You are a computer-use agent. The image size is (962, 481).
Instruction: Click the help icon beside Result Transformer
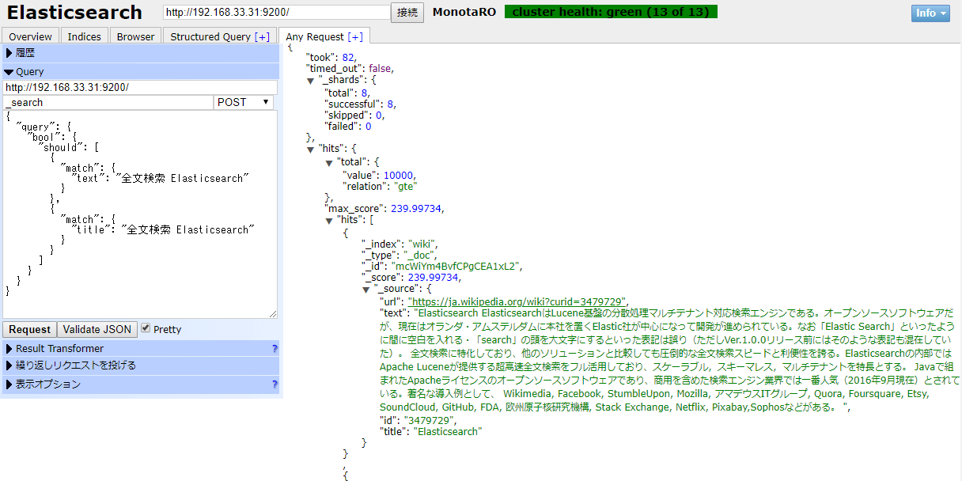275,348
